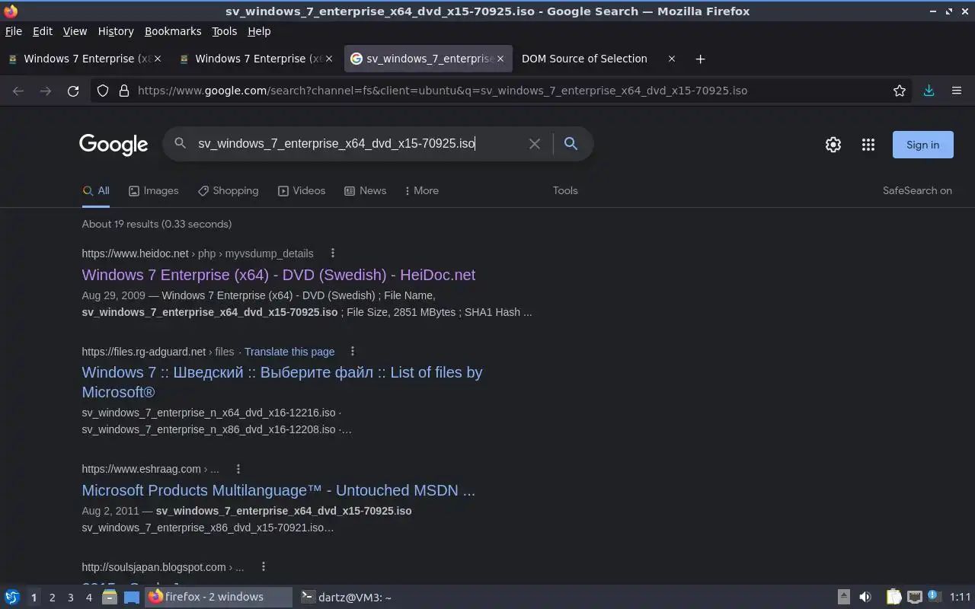Select the Shopping search tab
The width and height of the screenshot is (975, 609).
[228, 190]
